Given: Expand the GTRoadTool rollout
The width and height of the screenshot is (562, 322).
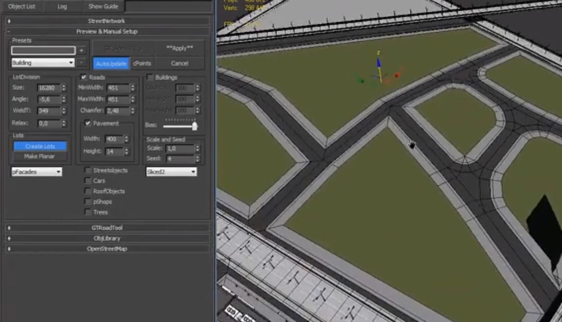Looking at the screenshot, I should (x=107, y=228).
